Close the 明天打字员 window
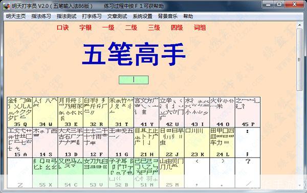Image resolution: width=307 pixels, height=193 pixels. click(x=294, y=4)
